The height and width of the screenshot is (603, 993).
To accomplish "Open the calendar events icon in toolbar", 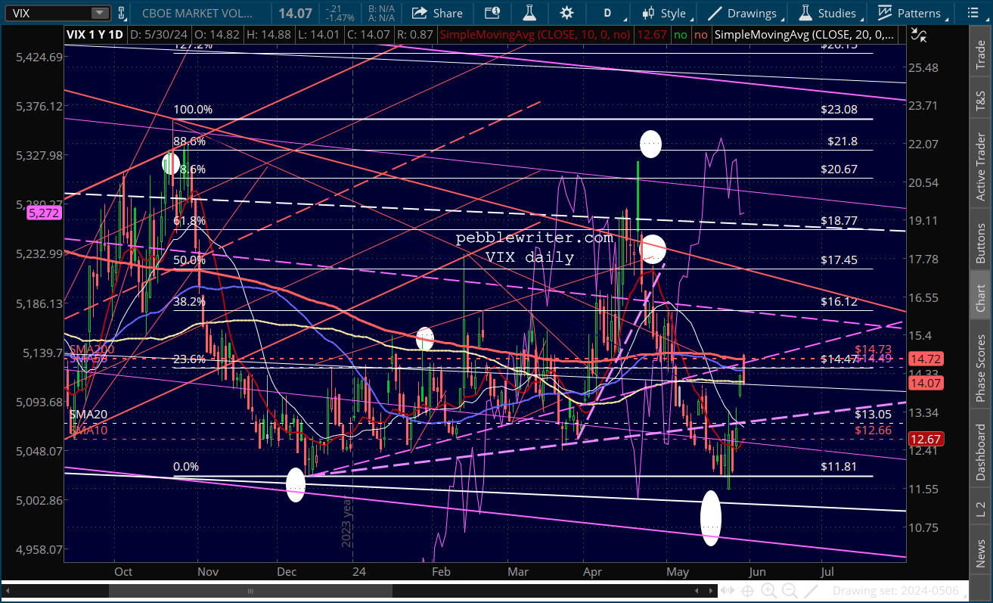I will click(x=492, y=13).
